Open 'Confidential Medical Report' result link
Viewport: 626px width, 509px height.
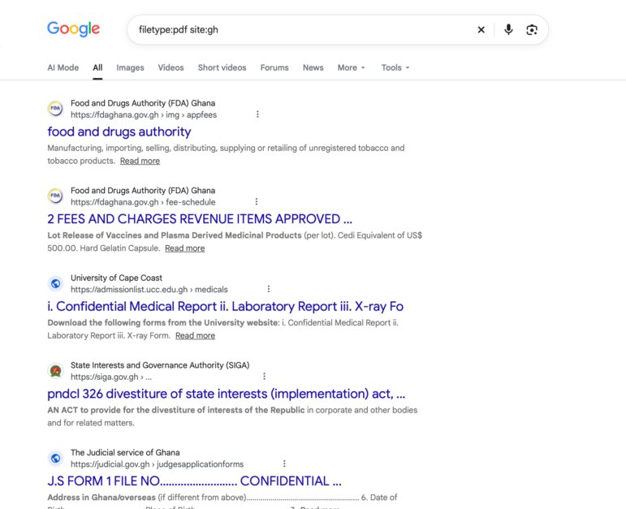(225, 306)
